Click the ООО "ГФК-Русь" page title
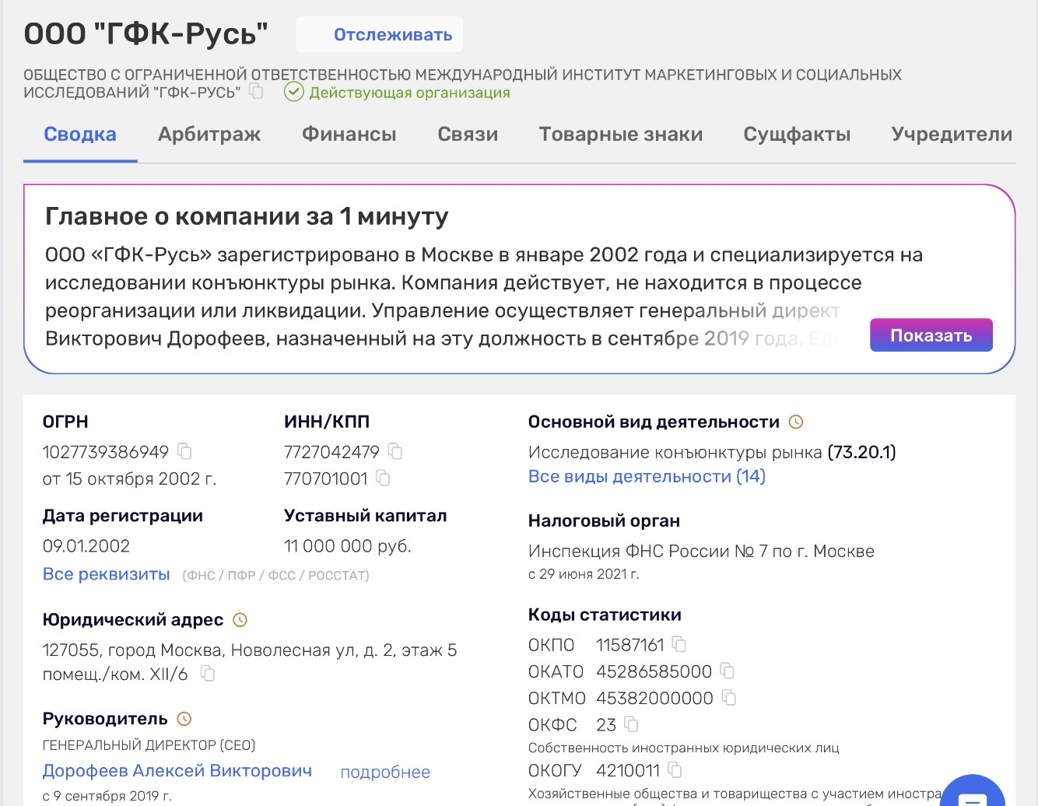The image size is (1038, 806). coord(146,34)
